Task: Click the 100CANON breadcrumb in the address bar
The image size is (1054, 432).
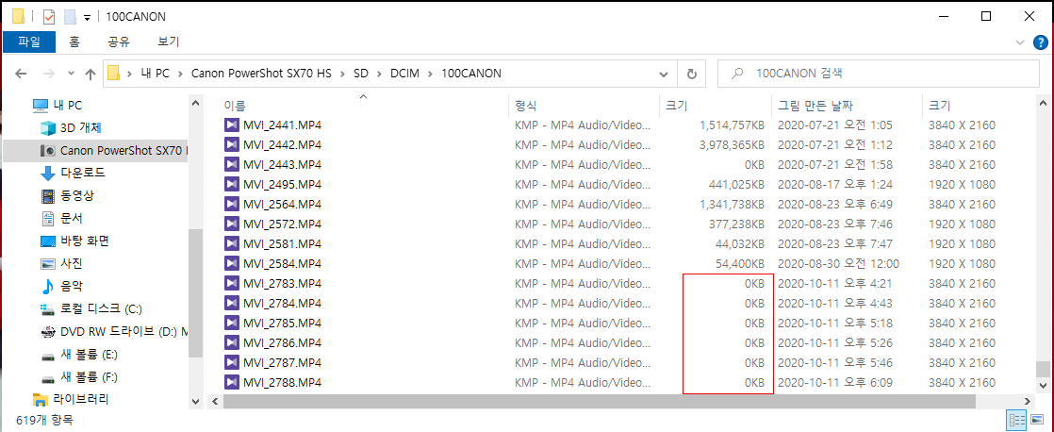Action: click(x=470, y=74)
